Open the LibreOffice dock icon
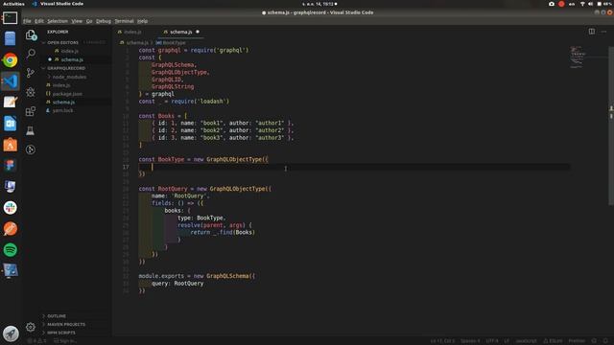614x345 pixels. point(11,124)
